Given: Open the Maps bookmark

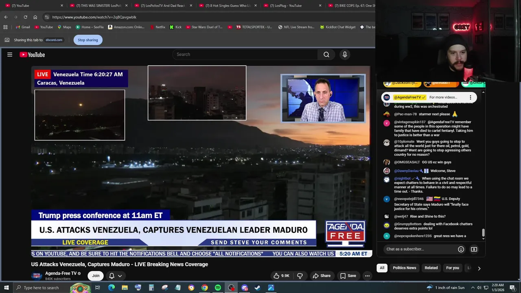Looking at the screenshot, I should 64,27.
